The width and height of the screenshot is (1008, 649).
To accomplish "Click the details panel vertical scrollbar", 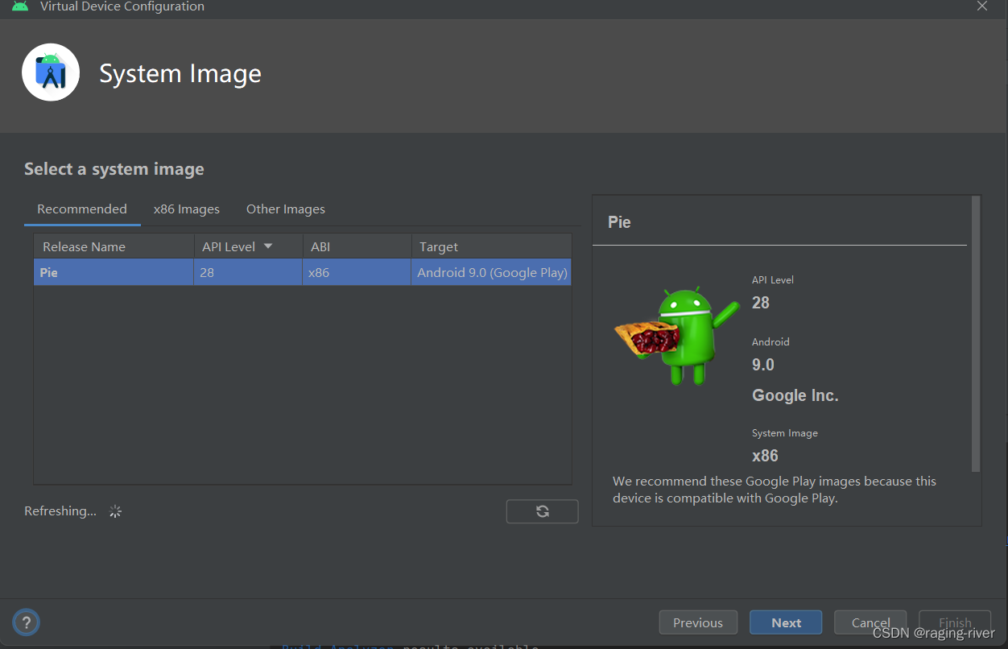I will (x=976, y=333).
